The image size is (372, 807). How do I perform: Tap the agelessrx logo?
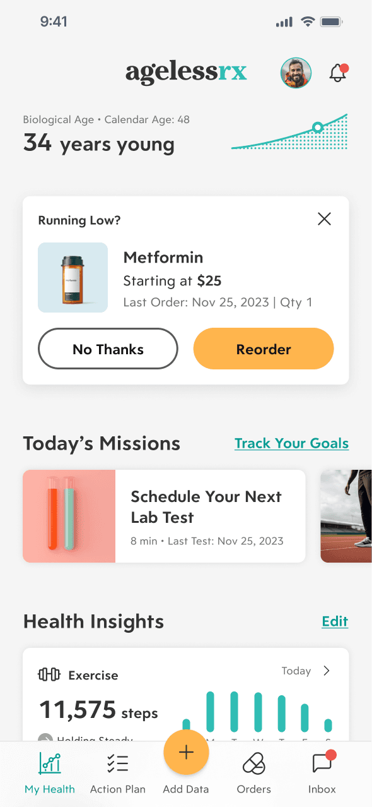click(186, 72)
